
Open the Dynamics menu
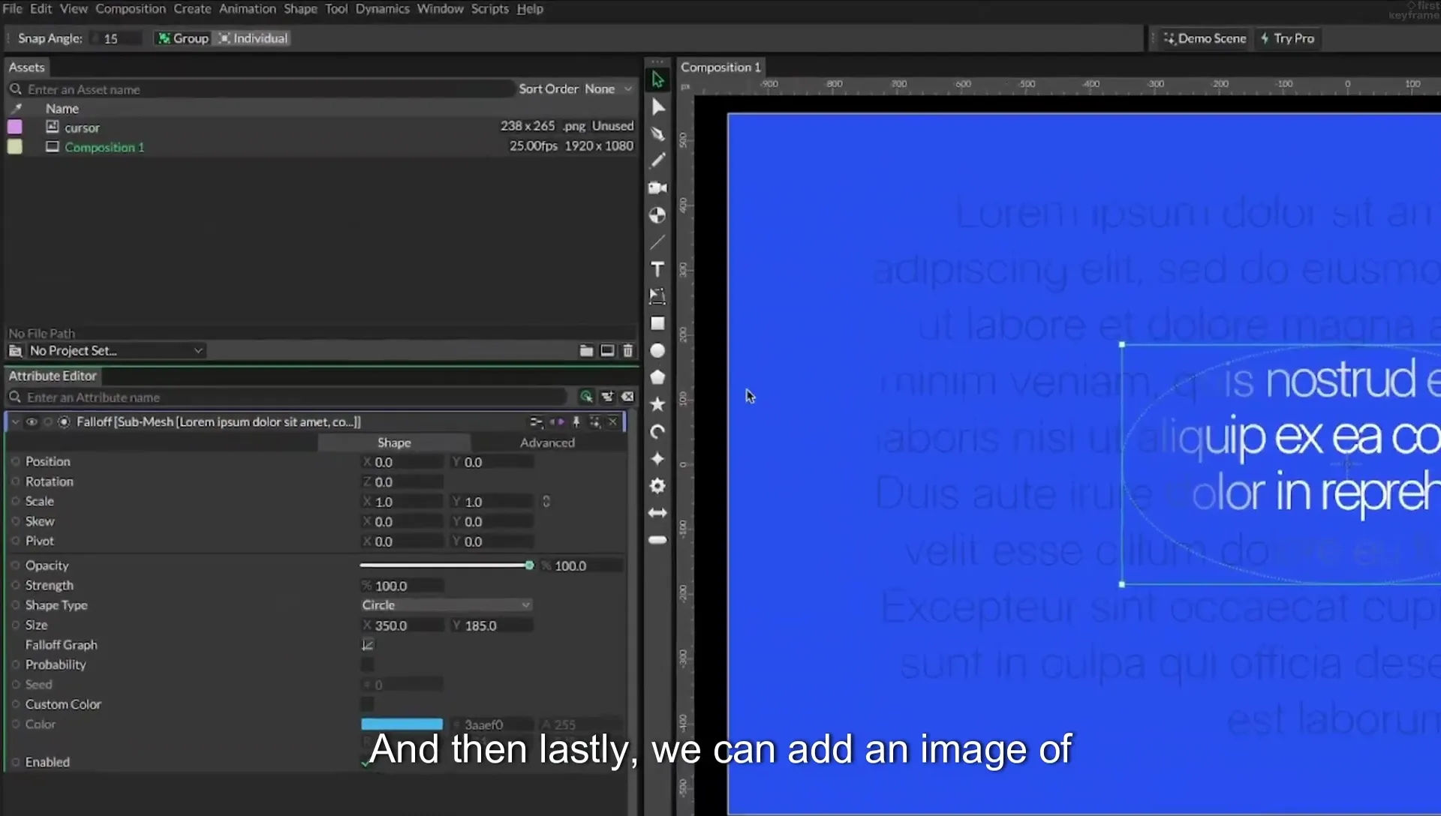pyautogui.click(x=382, y=9)
